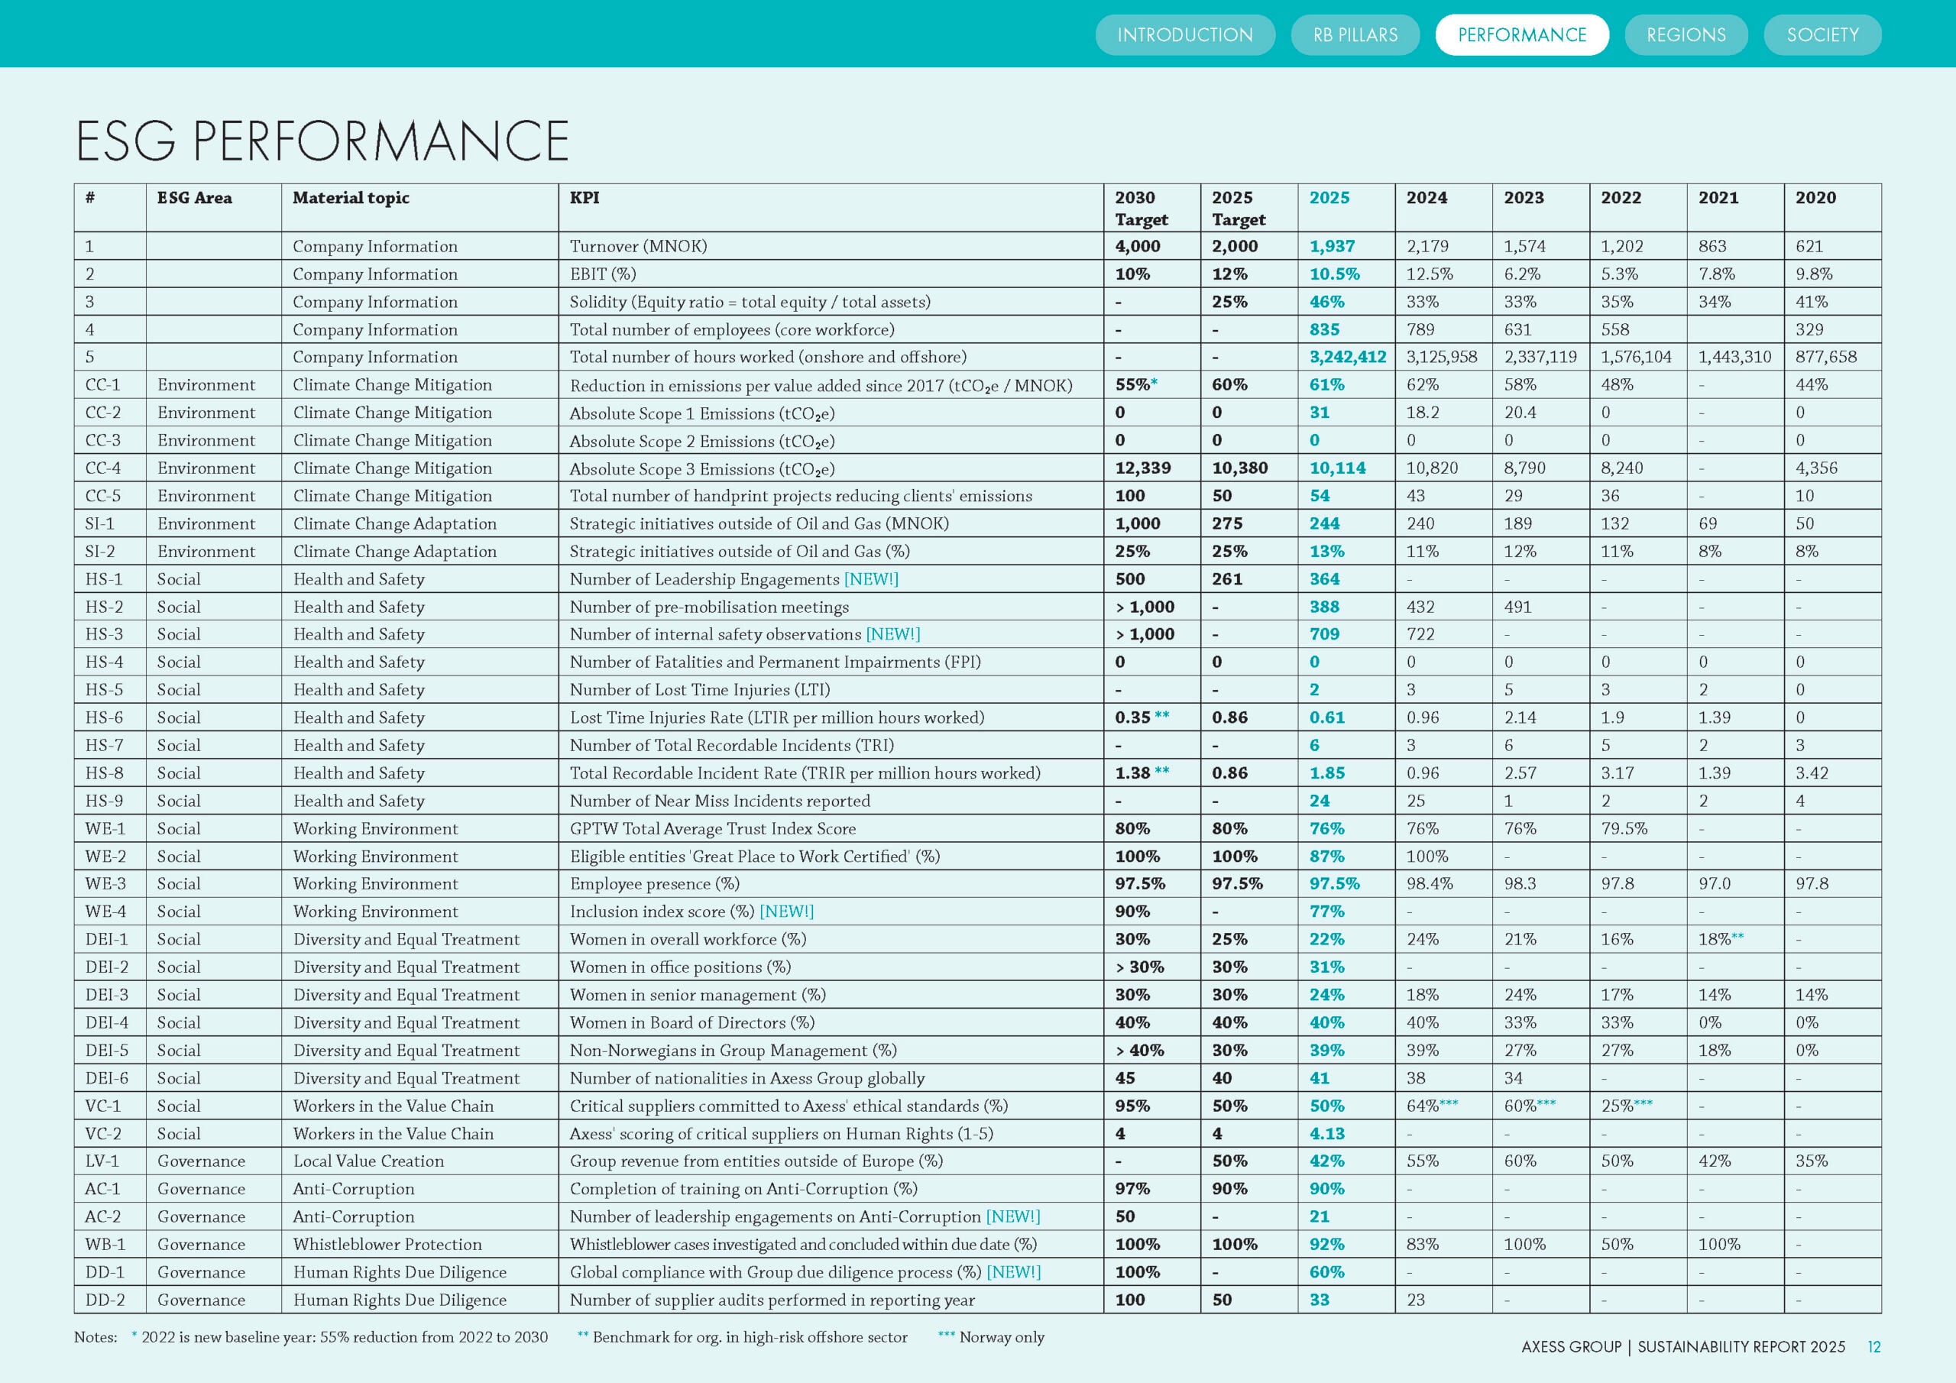This screenshot has width=1956, height=1383.
Task: Go to the REGIONS tab
Action: click(1686, 35)
